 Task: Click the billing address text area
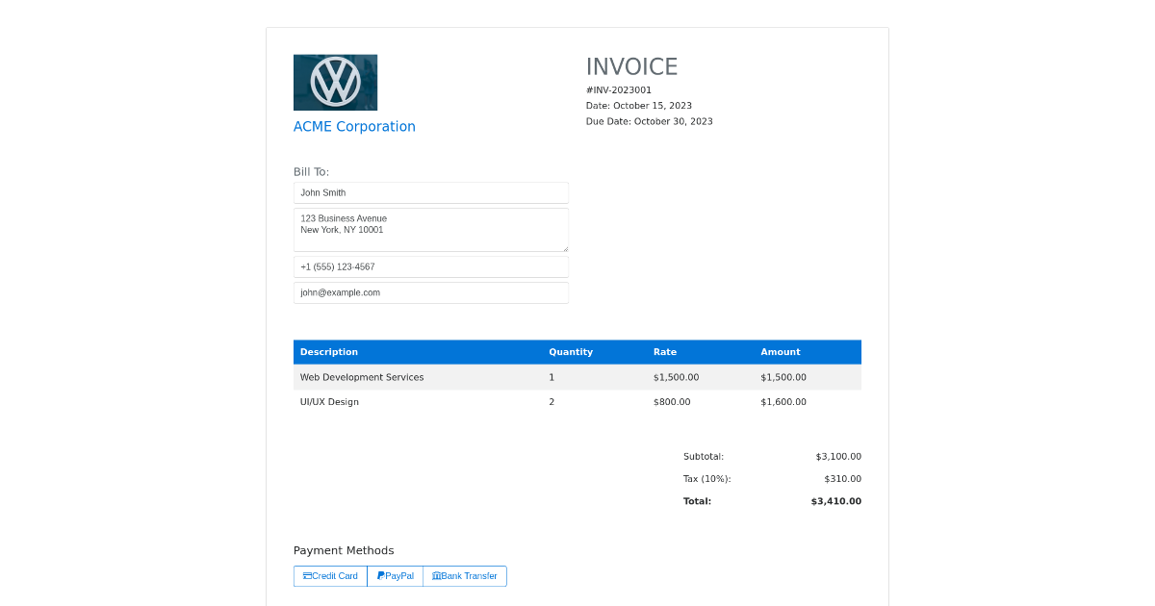(x=430, y=229)
